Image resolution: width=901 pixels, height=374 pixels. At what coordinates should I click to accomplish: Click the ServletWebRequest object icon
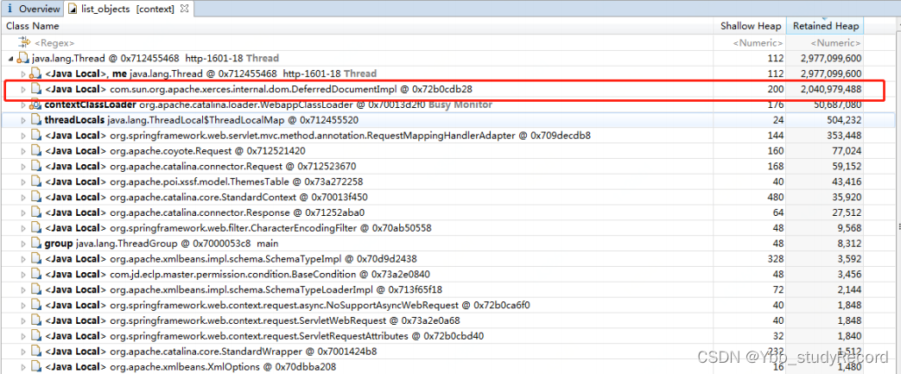coord(35,320)
